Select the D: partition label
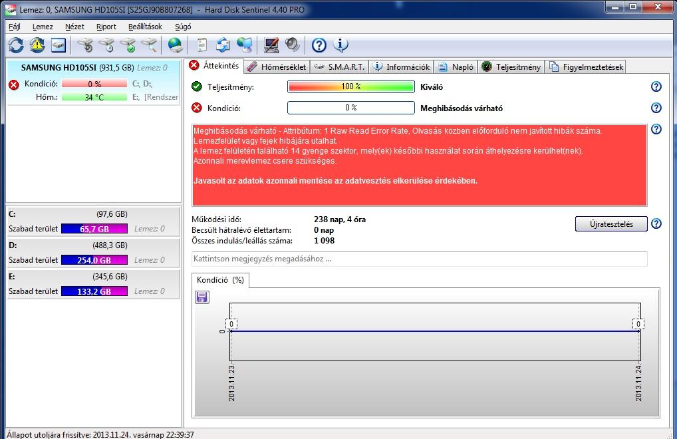The width and height of the screenshot is (677, 439). (13, 245)
